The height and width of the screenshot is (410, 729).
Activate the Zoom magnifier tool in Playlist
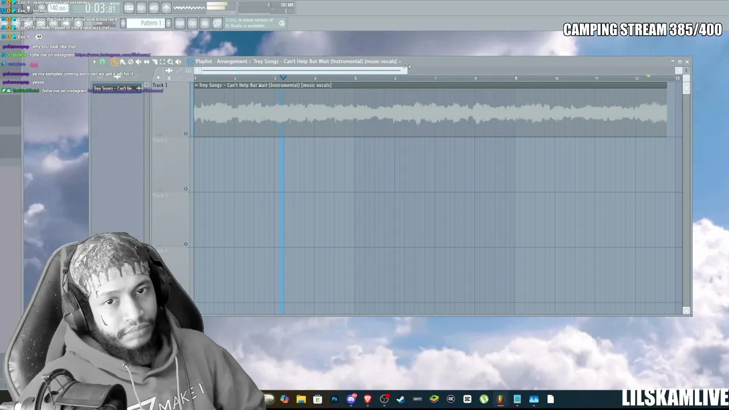pyautogui.click(x=170, y=61)
